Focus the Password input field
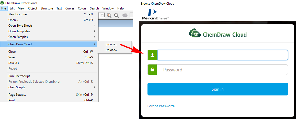Screen dimensions: 296x119 click(x=222, y=70)
